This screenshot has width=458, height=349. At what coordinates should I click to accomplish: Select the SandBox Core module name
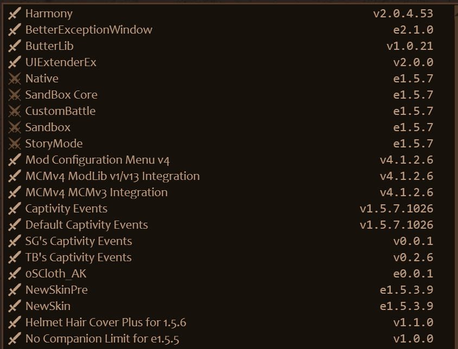coord(61,95)
